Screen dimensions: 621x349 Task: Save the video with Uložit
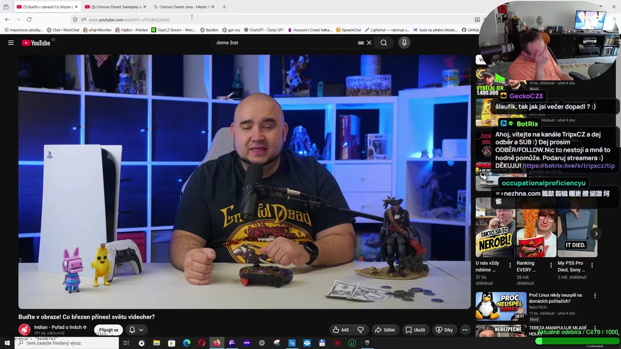[415, 330]
